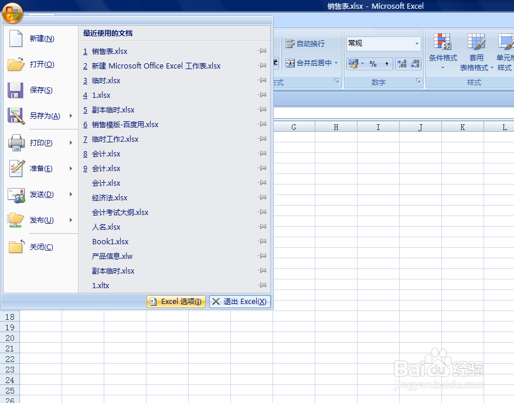Select column header J
Viewport: 514px width, 403px height.
[421, 127]
